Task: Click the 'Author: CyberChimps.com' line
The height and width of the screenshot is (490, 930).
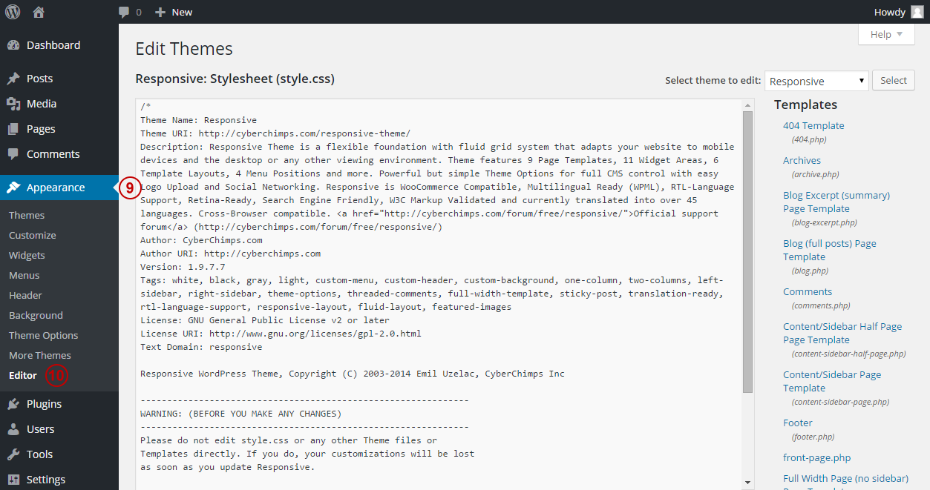Action: tap(201, 240)
